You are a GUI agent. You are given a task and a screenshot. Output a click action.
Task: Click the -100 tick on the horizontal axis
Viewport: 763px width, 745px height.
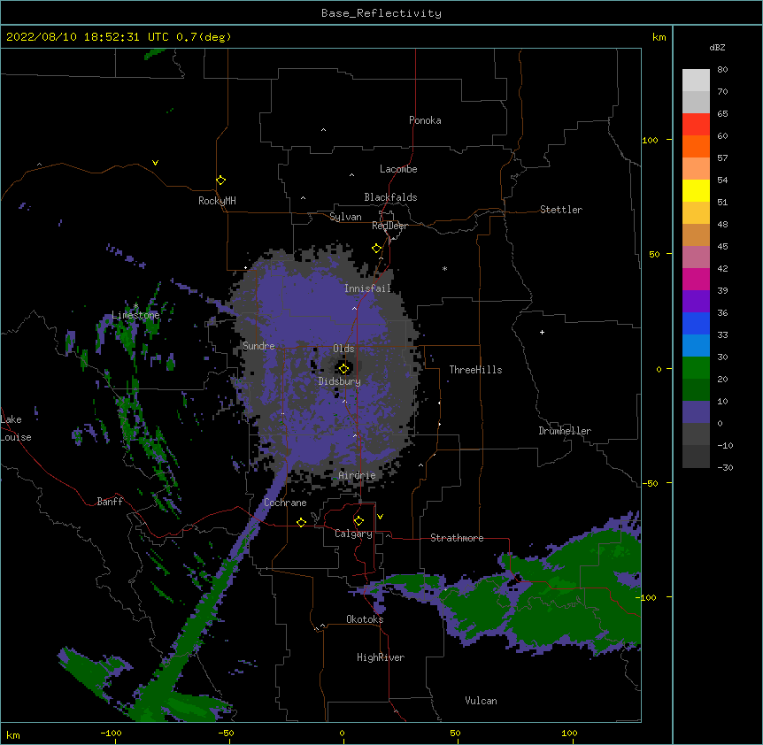tap(111, 733)
